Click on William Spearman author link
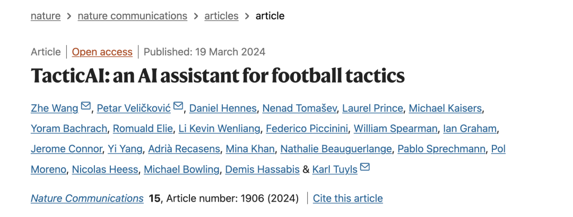 tap(396, 129)
